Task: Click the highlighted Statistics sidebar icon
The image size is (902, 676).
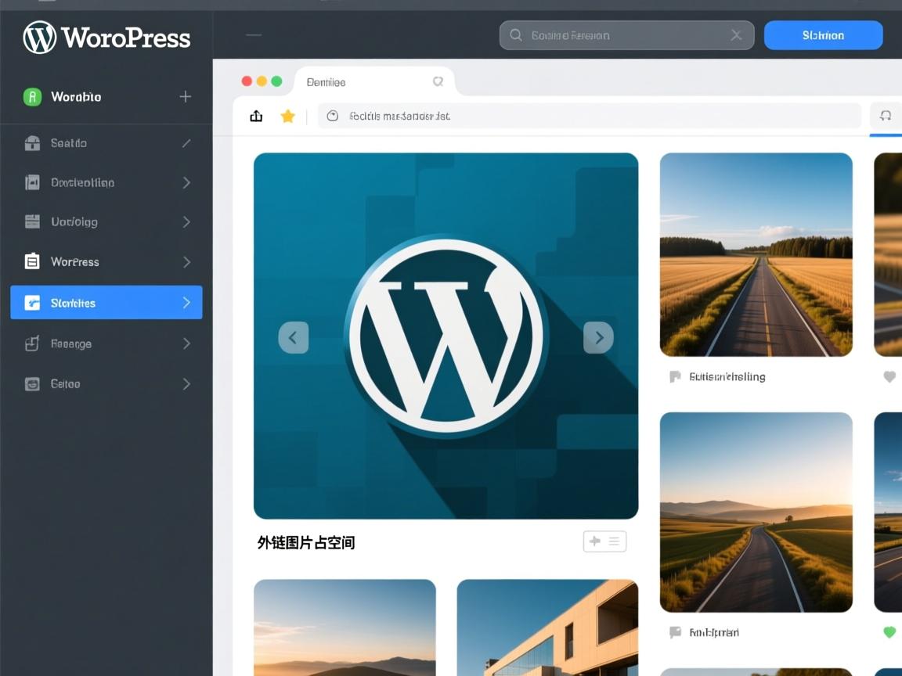Action: click(x=31, y=303)
